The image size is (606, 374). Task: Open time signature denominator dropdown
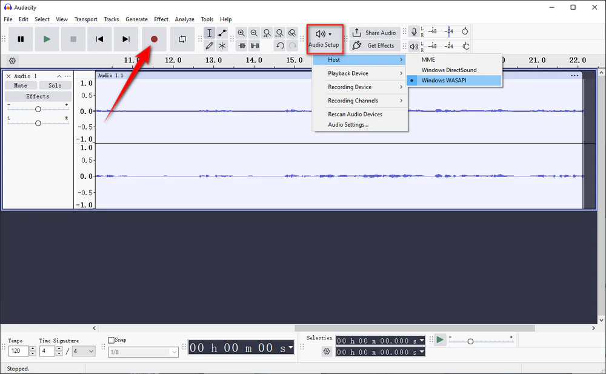pyautogui.click(x=84, y=351)
